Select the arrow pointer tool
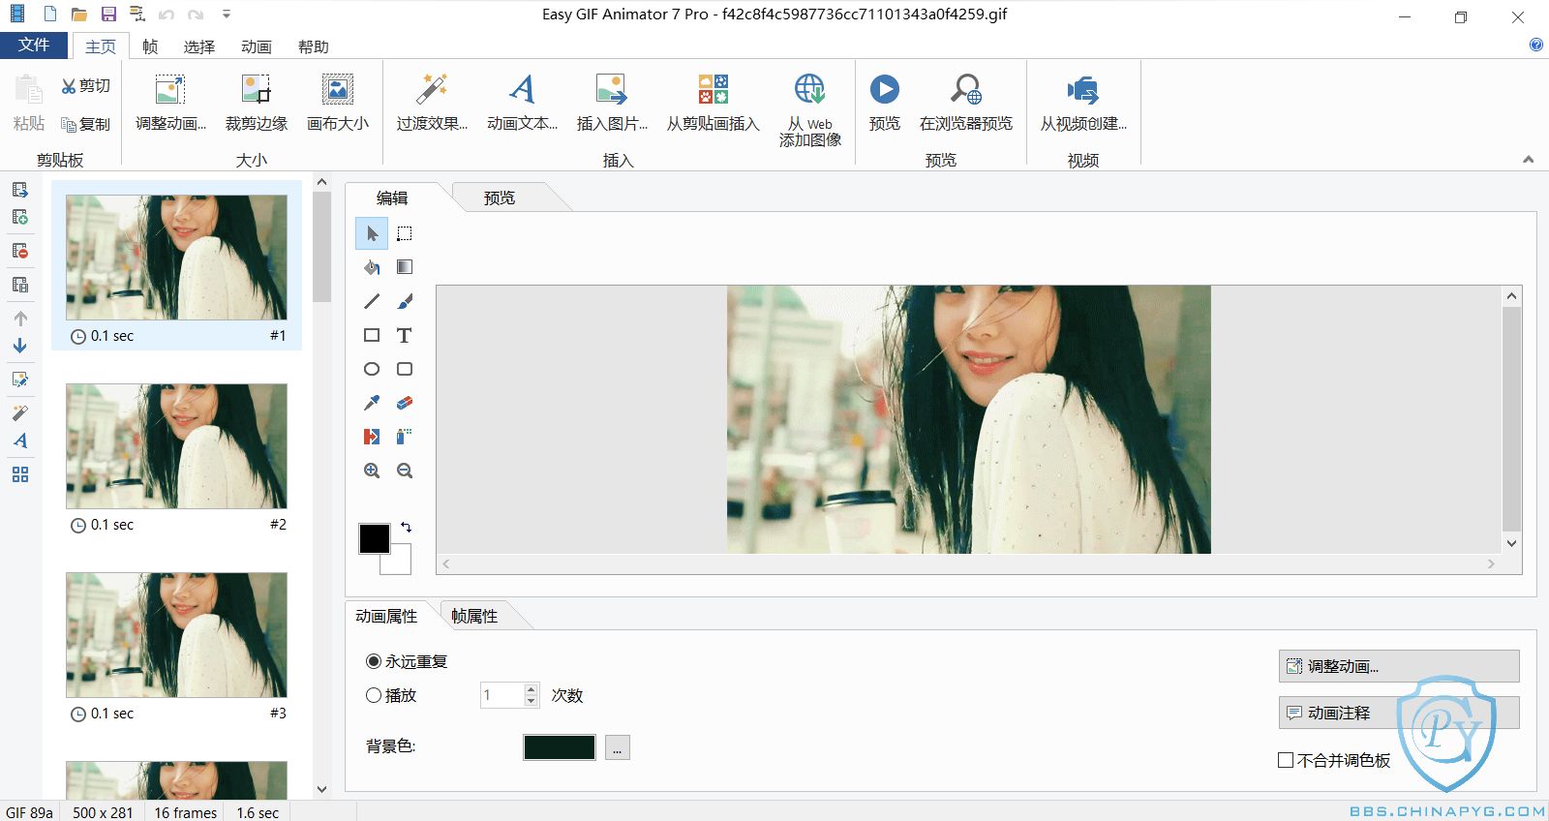 pos(372,233)
